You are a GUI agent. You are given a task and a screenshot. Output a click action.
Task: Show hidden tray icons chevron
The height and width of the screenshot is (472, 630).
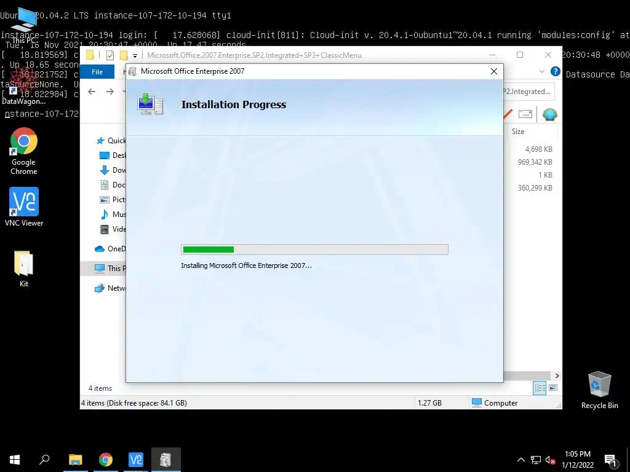tap(520, 460)
